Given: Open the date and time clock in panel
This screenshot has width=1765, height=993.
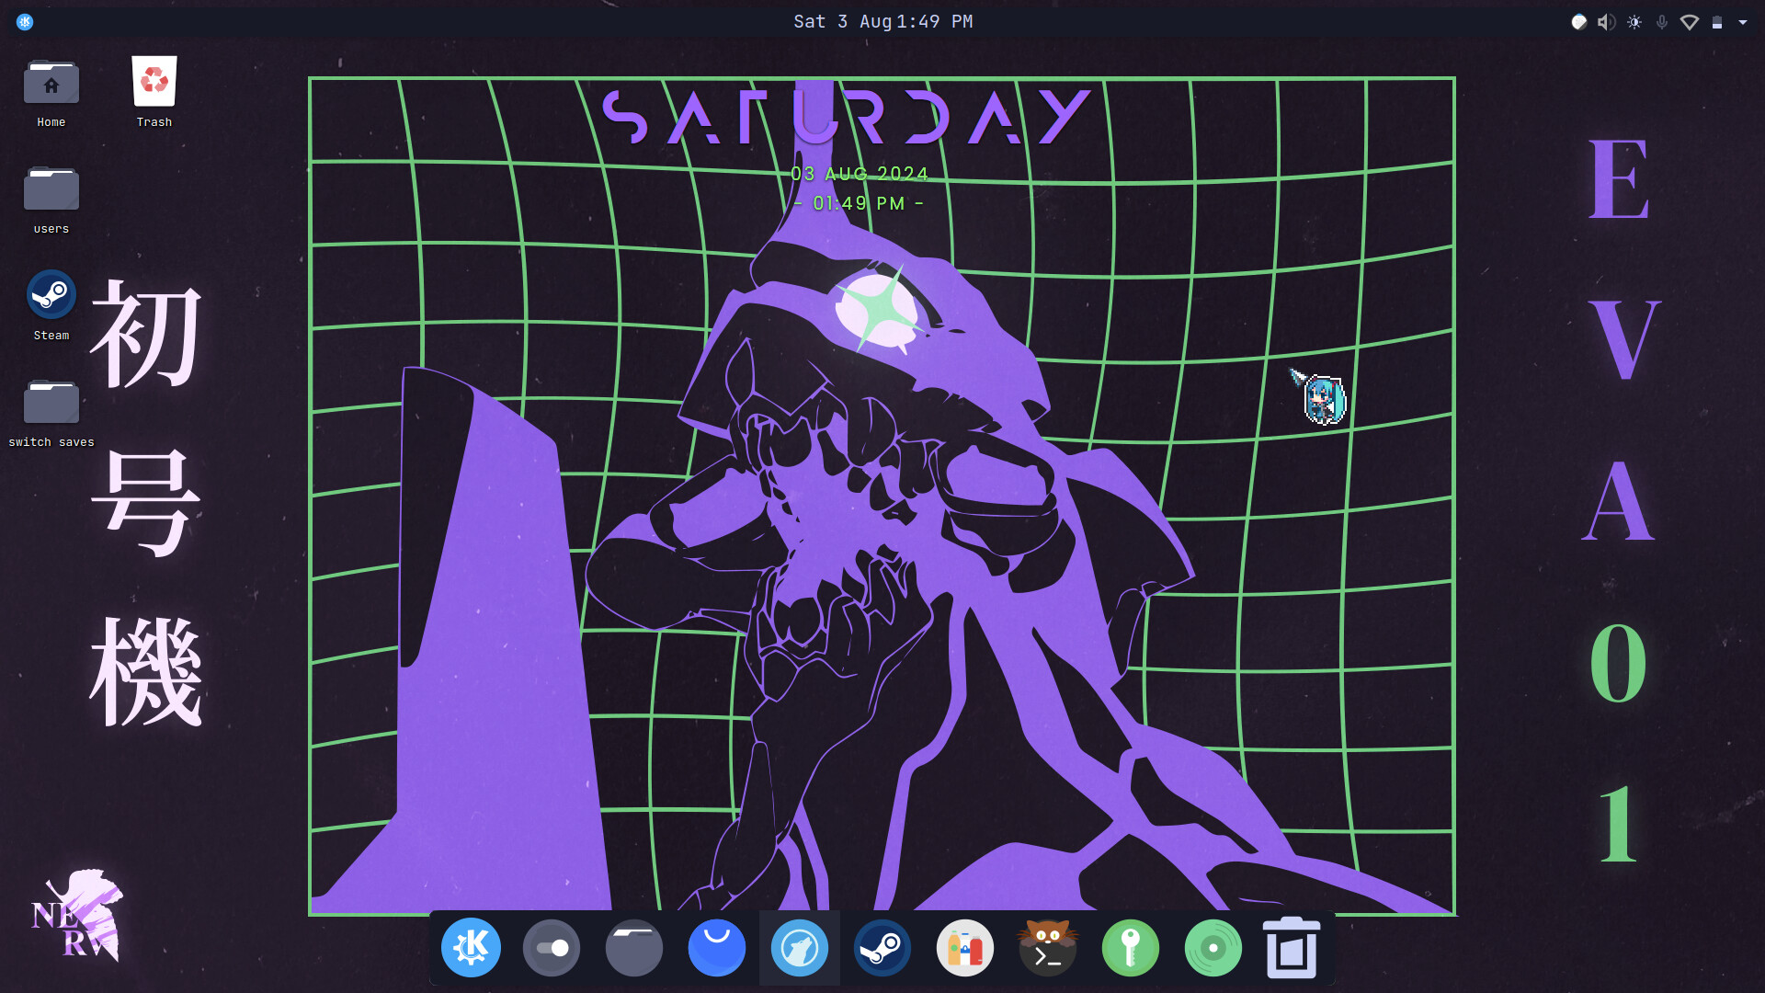Looking at the screenshot, I should 882,21.
